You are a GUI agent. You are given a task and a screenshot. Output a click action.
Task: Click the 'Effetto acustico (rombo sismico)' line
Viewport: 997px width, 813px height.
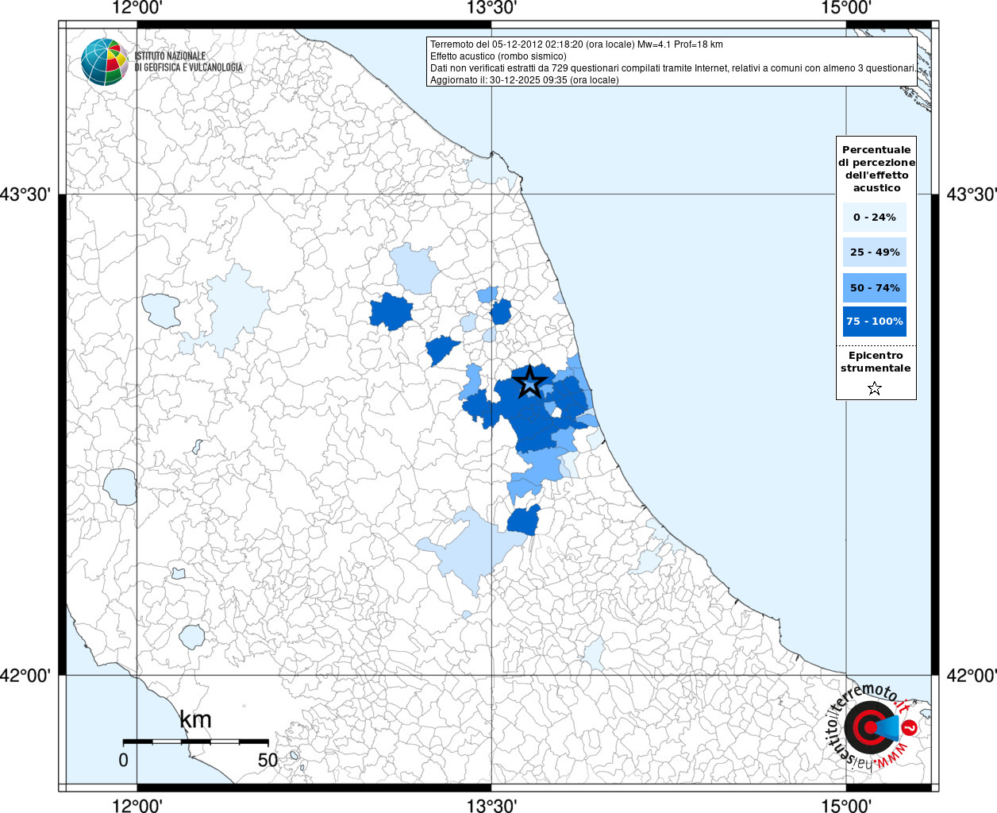(x=498, y=56)
